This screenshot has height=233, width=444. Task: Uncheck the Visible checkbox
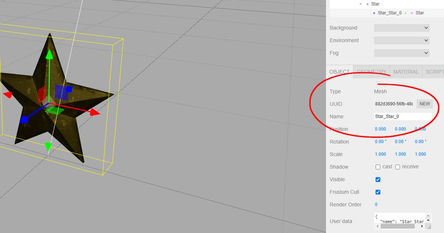(x=378, y=179)
